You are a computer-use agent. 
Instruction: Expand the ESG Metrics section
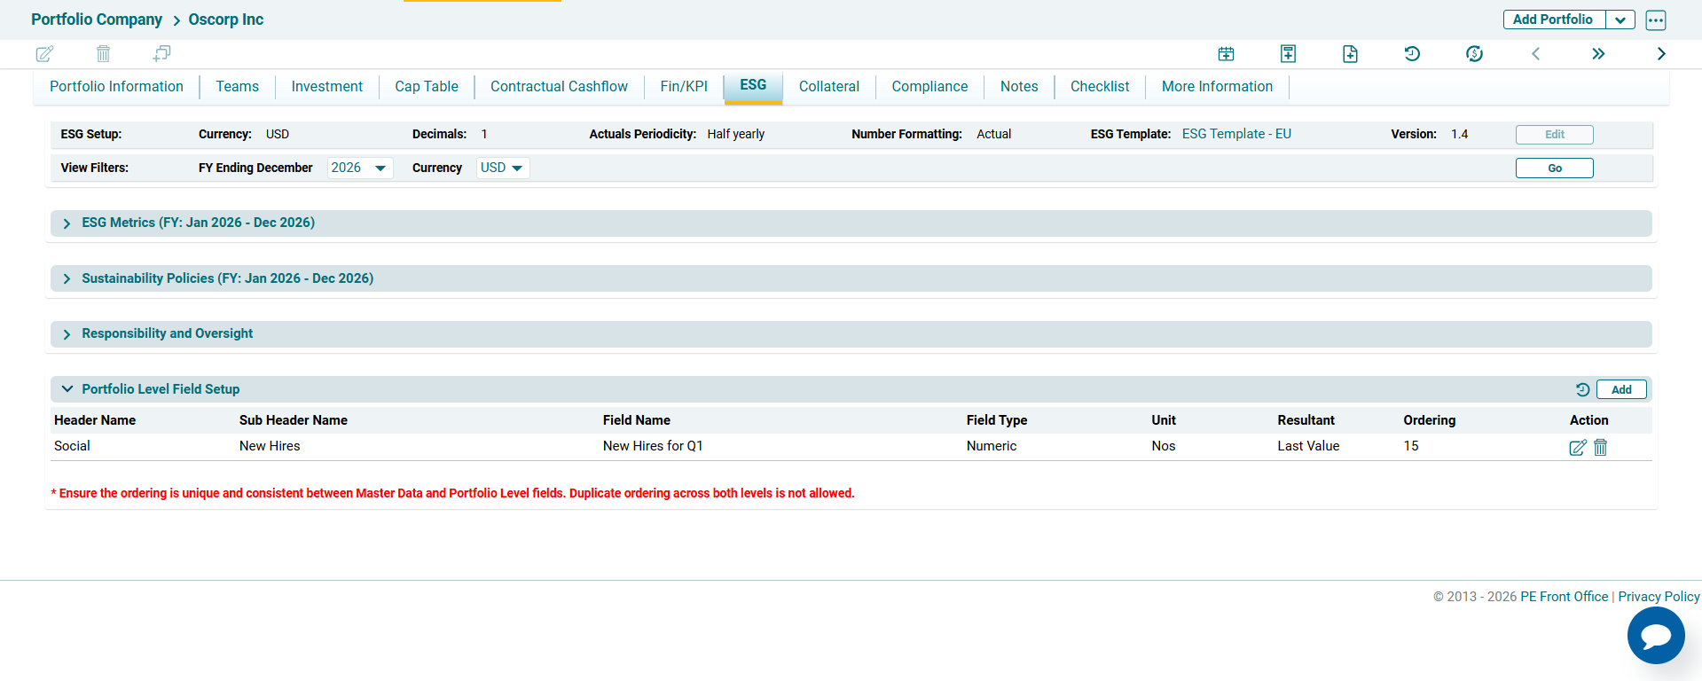pyautogui.click(x=67, y=223)
